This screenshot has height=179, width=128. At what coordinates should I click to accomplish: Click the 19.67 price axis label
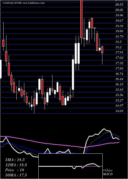[x=120, y=20]
